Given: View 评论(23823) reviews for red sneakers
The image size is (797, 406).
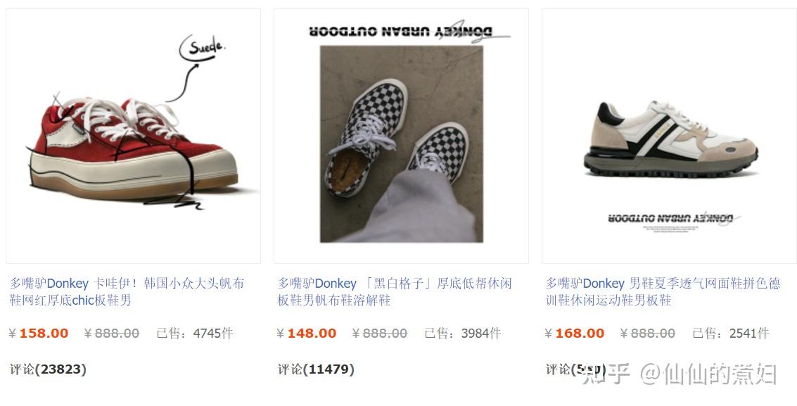Looking at the screenshot, I should click(48, 369).
